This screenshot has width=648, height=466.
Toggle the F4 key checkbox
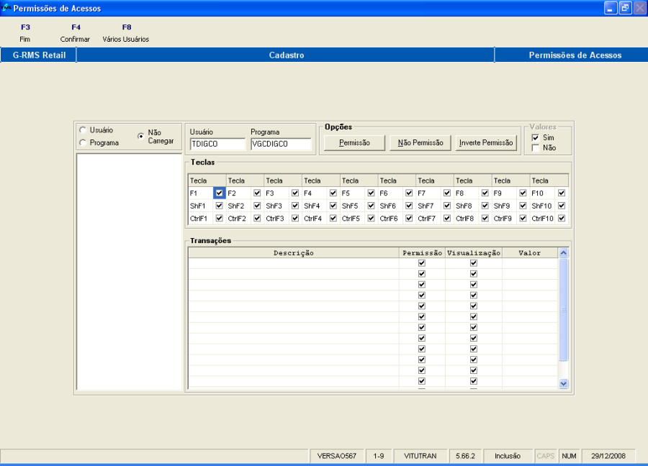click(333, 193)
